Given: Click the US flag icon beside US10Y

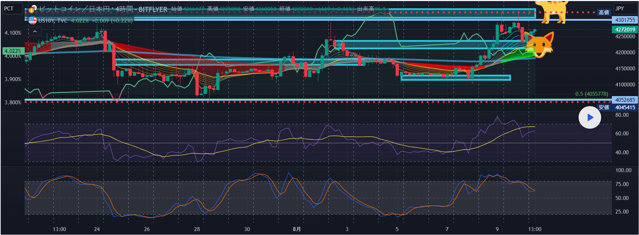Looking at the screenshot, I should 32,20.
